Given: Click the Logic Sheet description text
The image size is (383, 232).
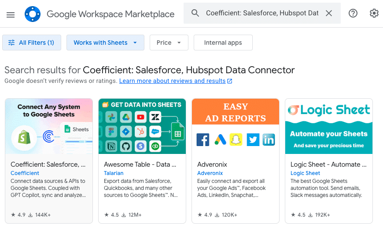Looking at the screenshot, I should pyautogui.click(x=326, y=188).
